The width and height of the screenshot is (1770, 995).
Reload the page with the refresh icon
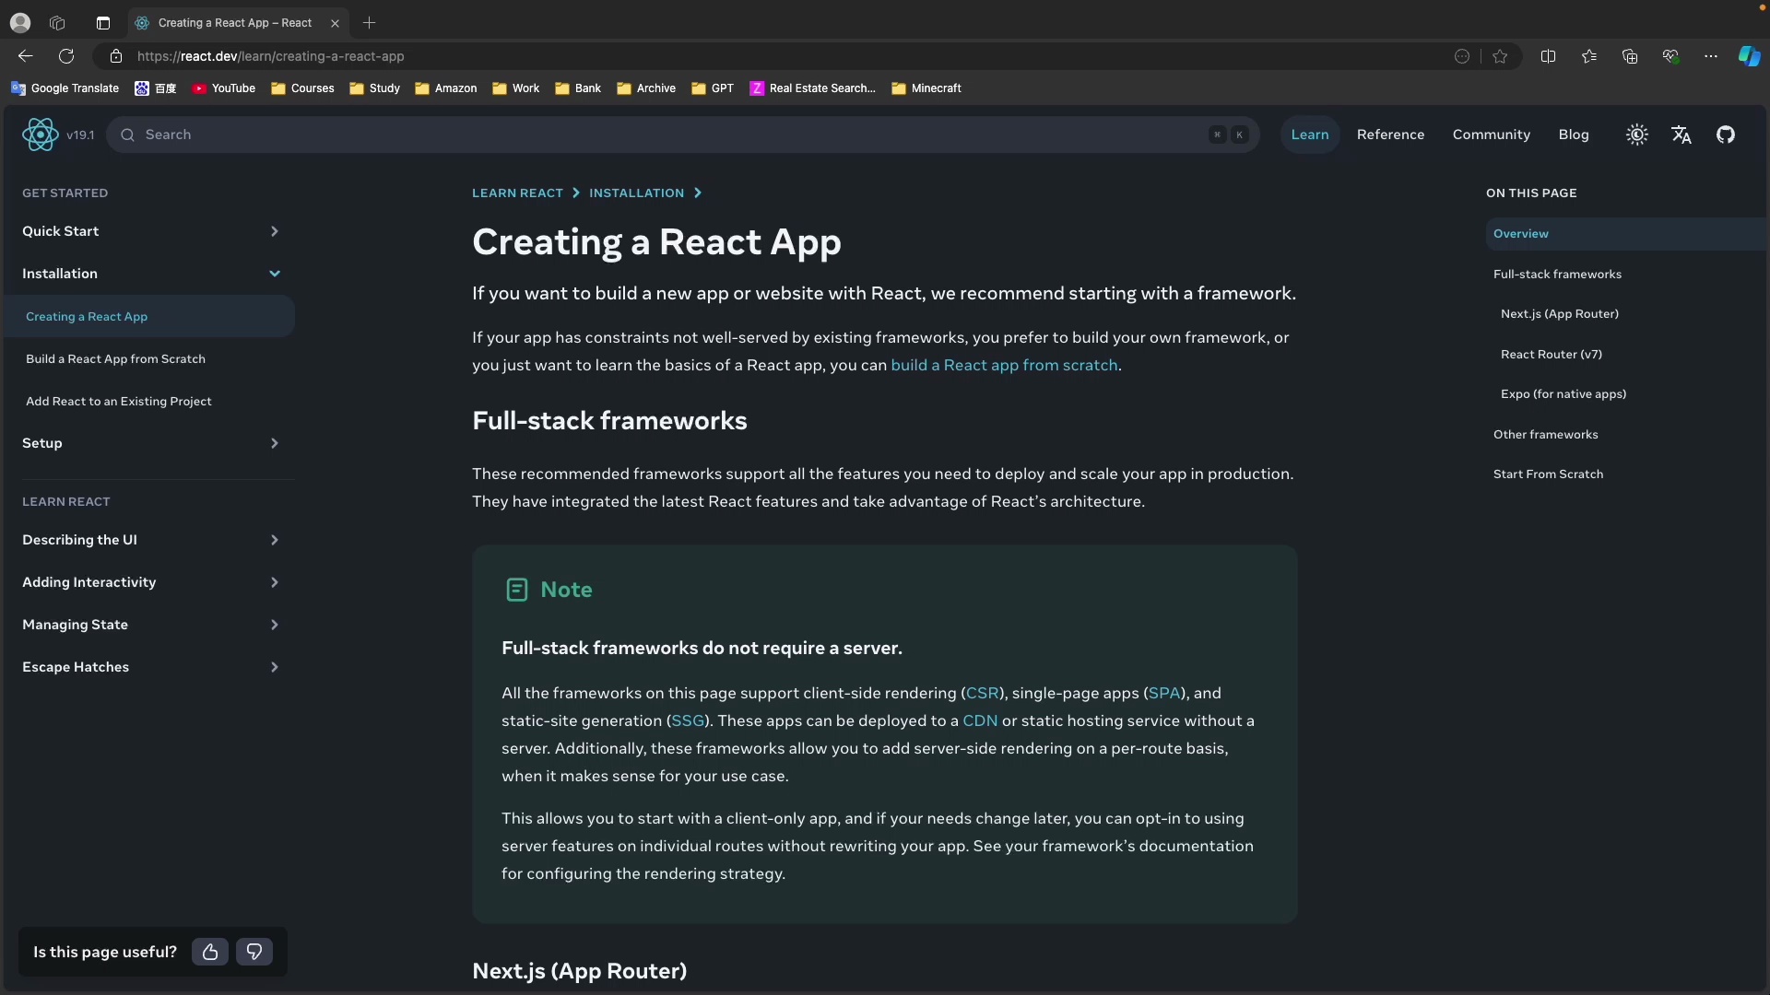[x=66, y=56]
